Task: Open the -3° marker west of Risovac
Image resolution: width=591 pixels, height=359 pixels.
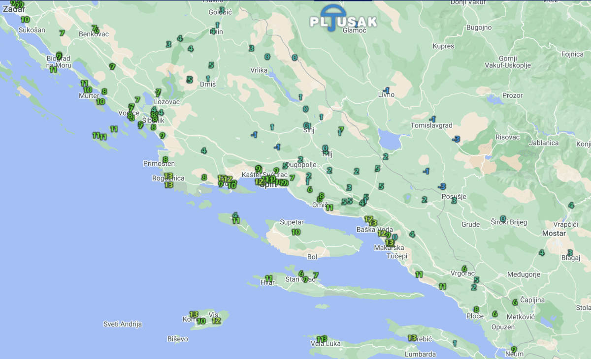Action: click(x=456, y=139)
